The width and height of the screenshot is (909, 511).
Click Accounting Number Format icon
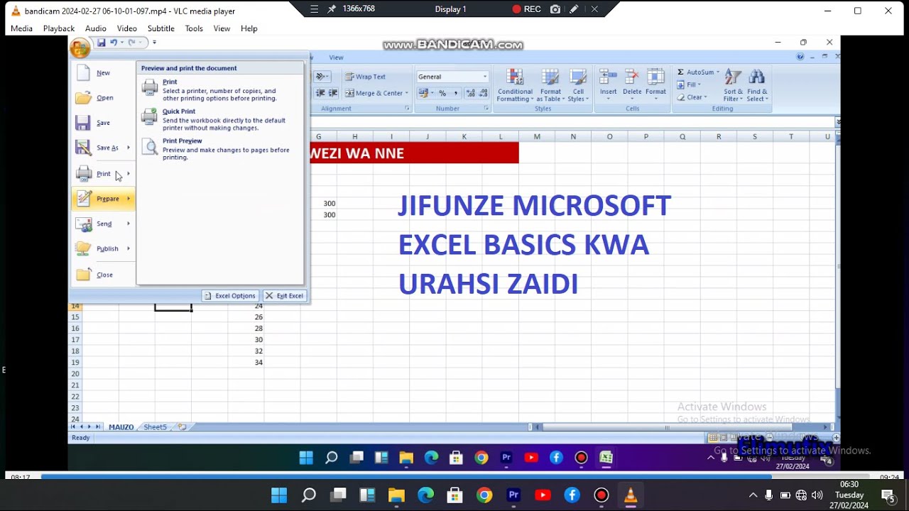tap(423, 93)
